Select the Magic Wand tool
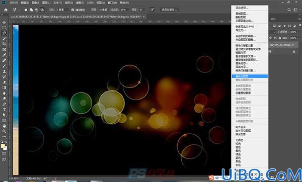The height and width of the screenshot is (182, 302). (x=4, y=39)
